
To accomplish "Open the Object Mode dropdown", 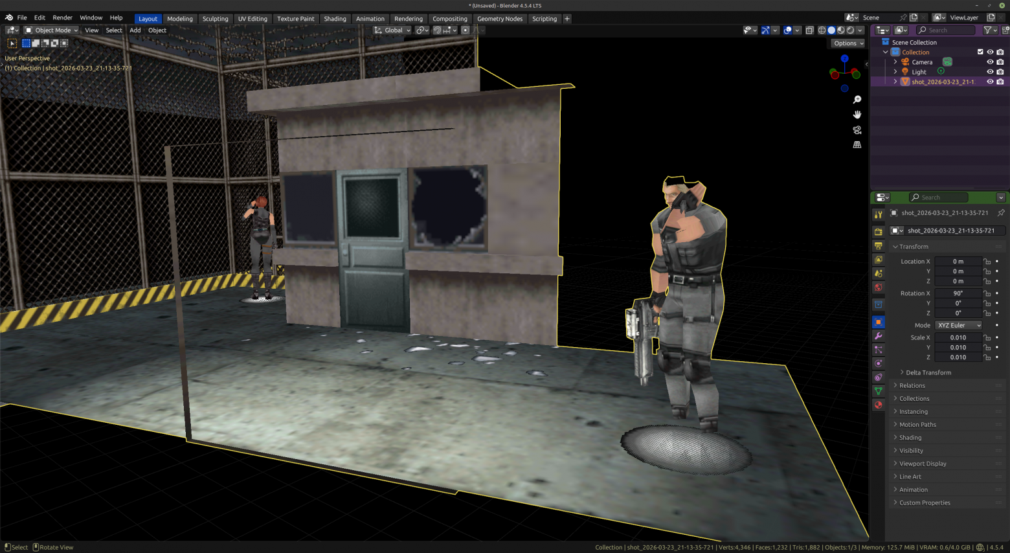I will [x=52, y=30].
